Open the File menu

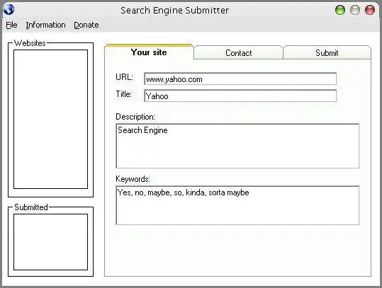(x=11, y=25)
